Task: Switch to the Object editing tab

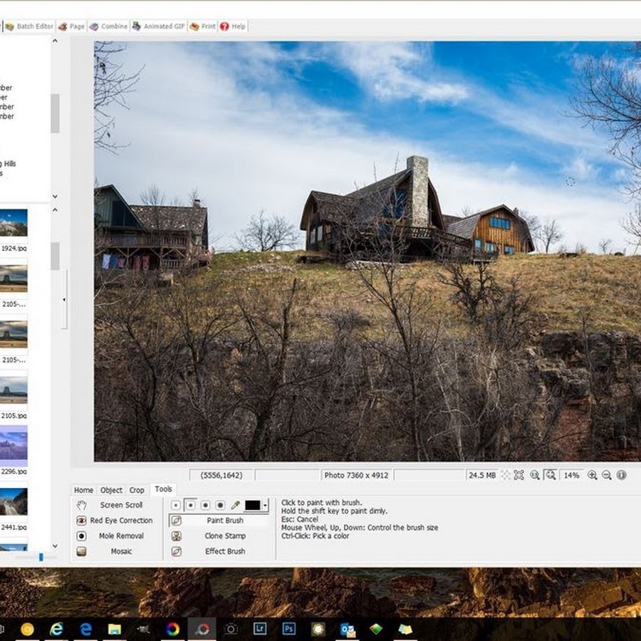Action: click(x=111, y=490)
